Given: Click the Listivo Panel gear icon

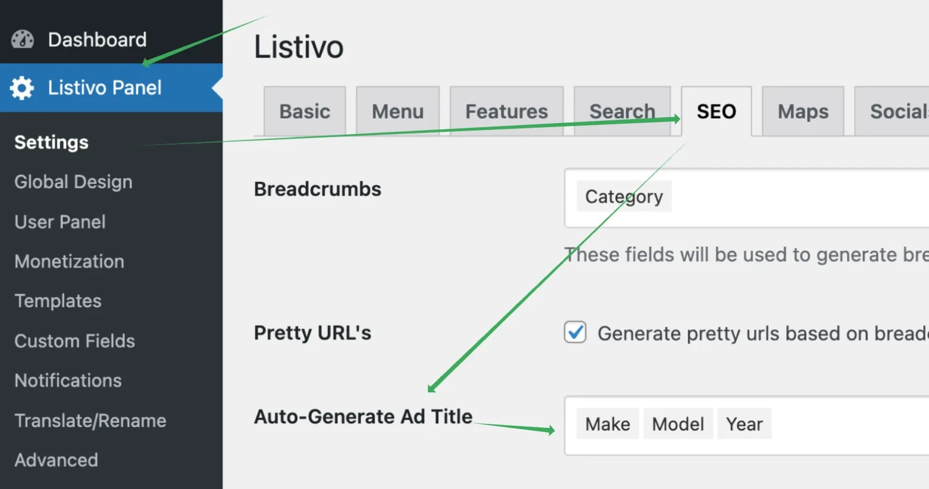Looking at the screenshot, I should point(22,88).
